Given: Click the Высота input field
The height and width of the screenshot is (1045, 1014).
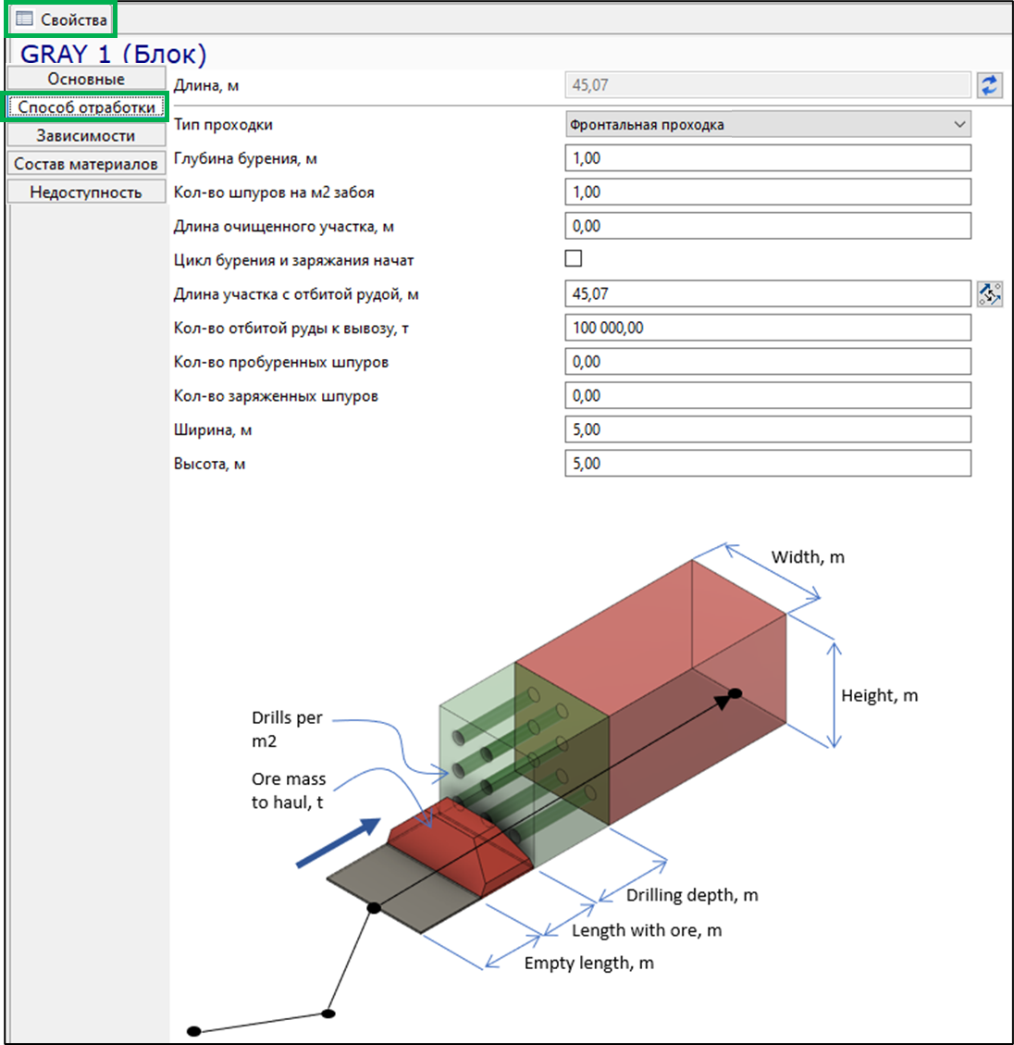Looking at the screenshot, I should 768,464.
